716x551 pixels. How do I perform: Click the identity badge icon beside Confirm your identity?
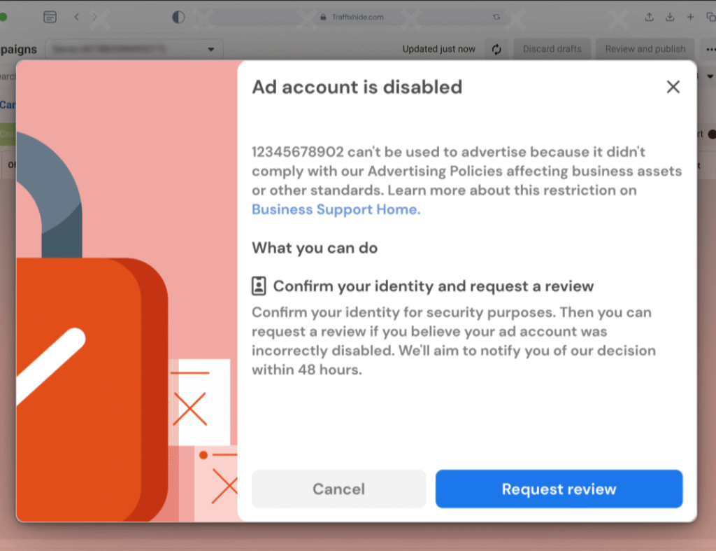(x=259, y=286)
